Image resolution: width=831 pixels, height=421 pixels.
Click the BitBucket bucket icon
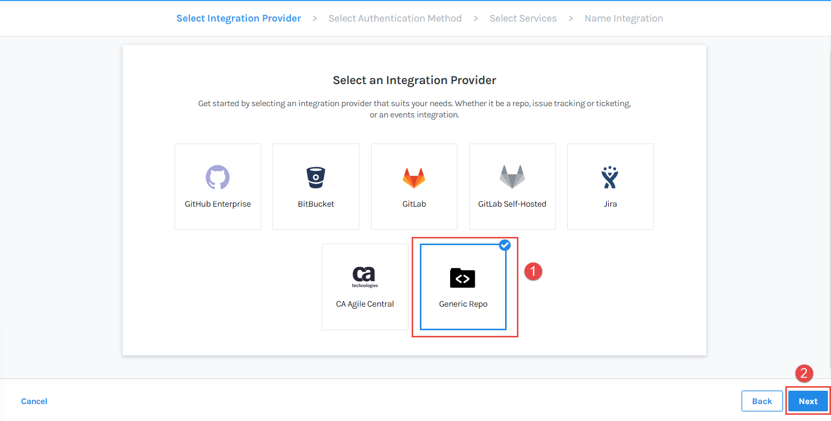coord(316,177)
